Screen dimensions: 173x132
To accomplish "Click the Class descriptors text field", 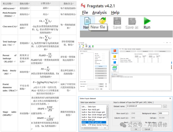I will point(93,84).
